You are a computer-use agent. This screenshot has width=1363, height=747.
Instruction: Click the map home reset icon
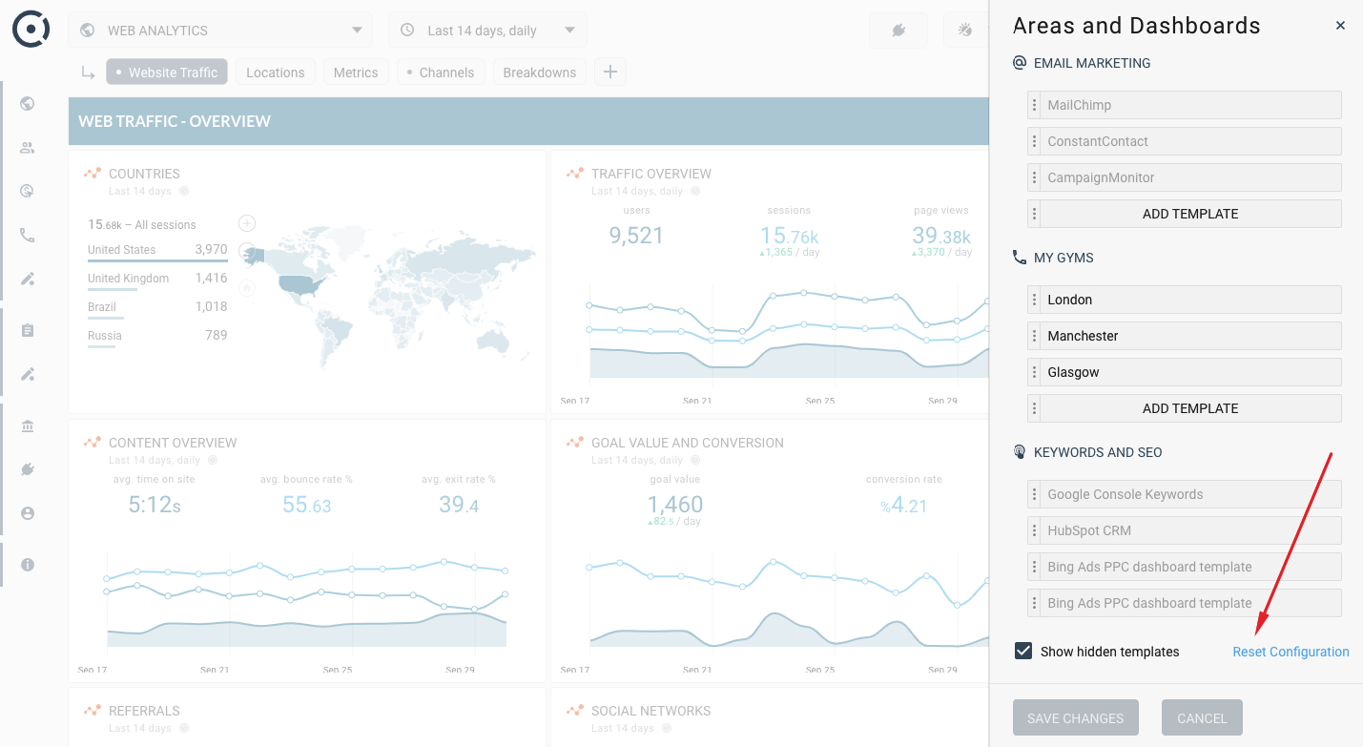click(247, 286)
